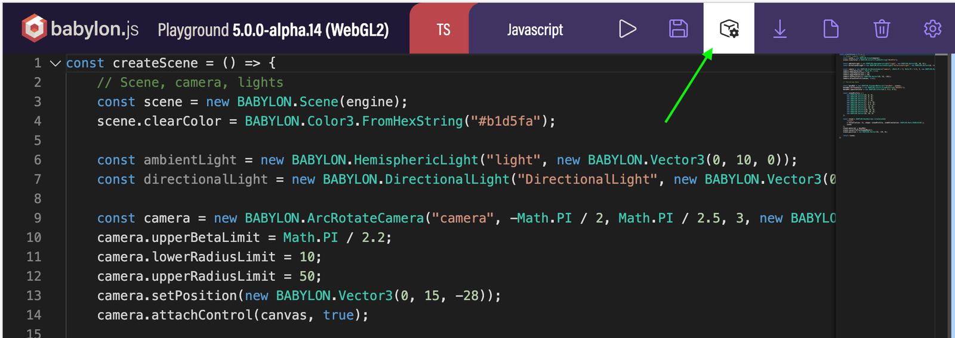Click 'lowerRadiusLimit' on line 11

214,257
